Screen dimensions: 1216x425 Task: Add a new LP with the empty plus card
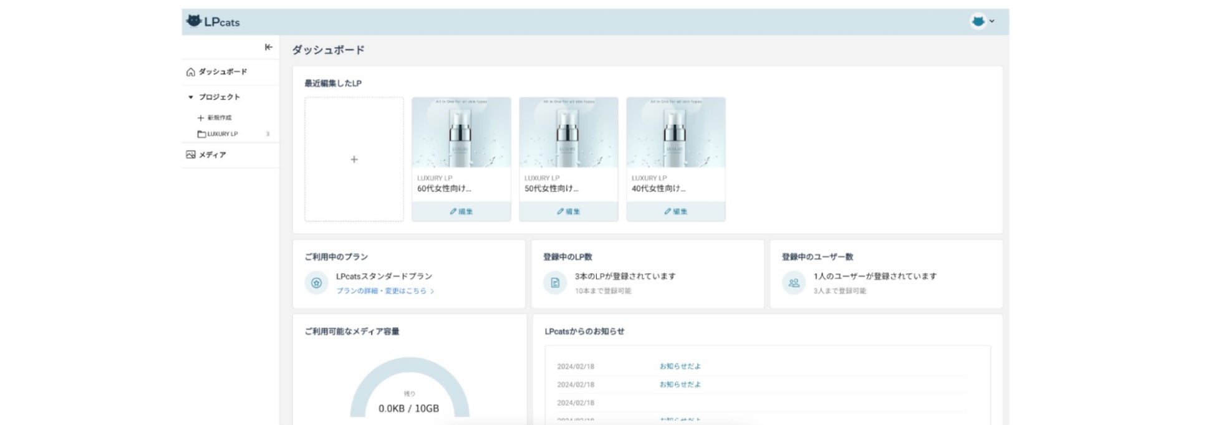354,160
